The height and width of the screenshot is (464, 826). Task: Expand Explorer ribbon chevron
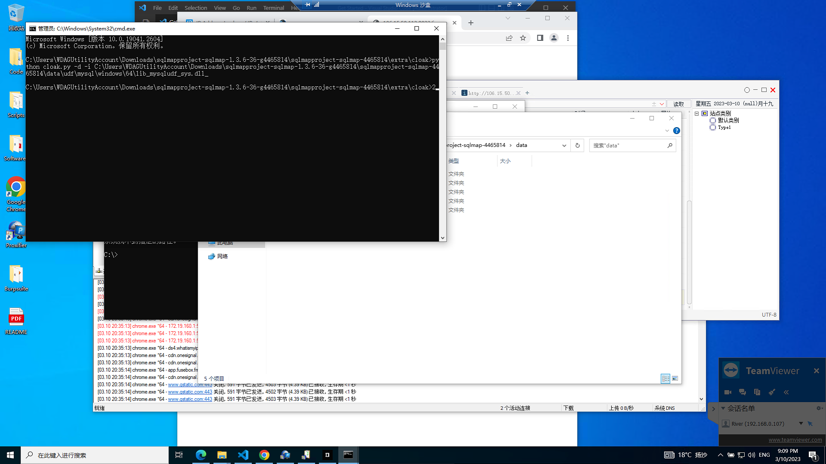pyautogui.click(x=667, y=131)
